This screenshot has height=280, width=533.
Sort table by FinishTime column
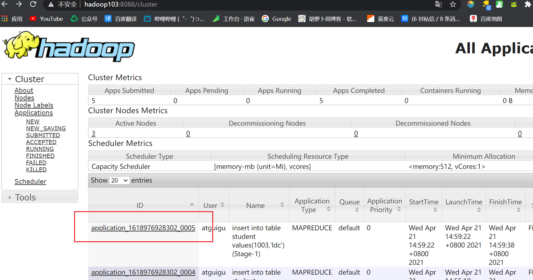point(505,205)
